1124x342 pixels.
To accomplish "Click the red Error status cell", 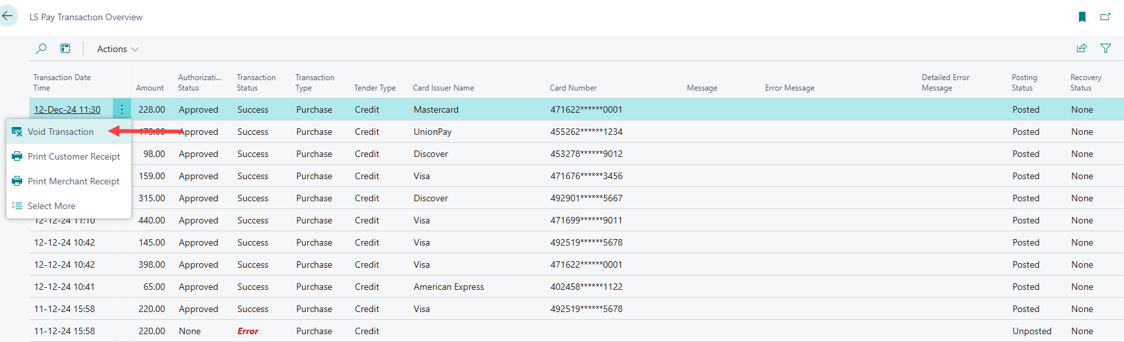I will [x=248, y=331].
